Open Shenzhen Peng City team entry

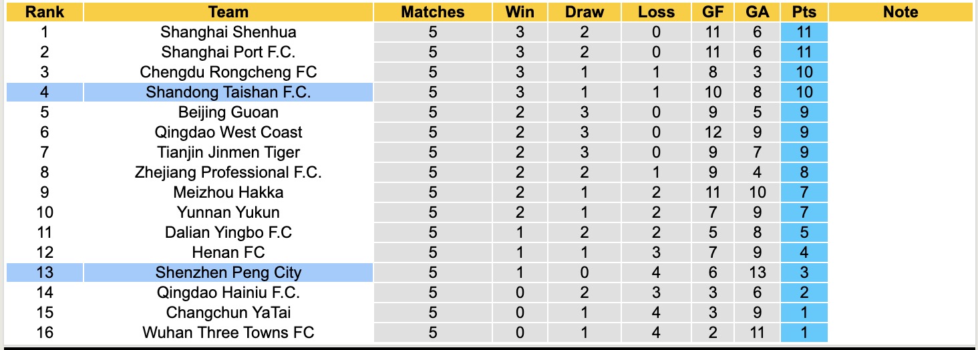click(x=228, y=273)
